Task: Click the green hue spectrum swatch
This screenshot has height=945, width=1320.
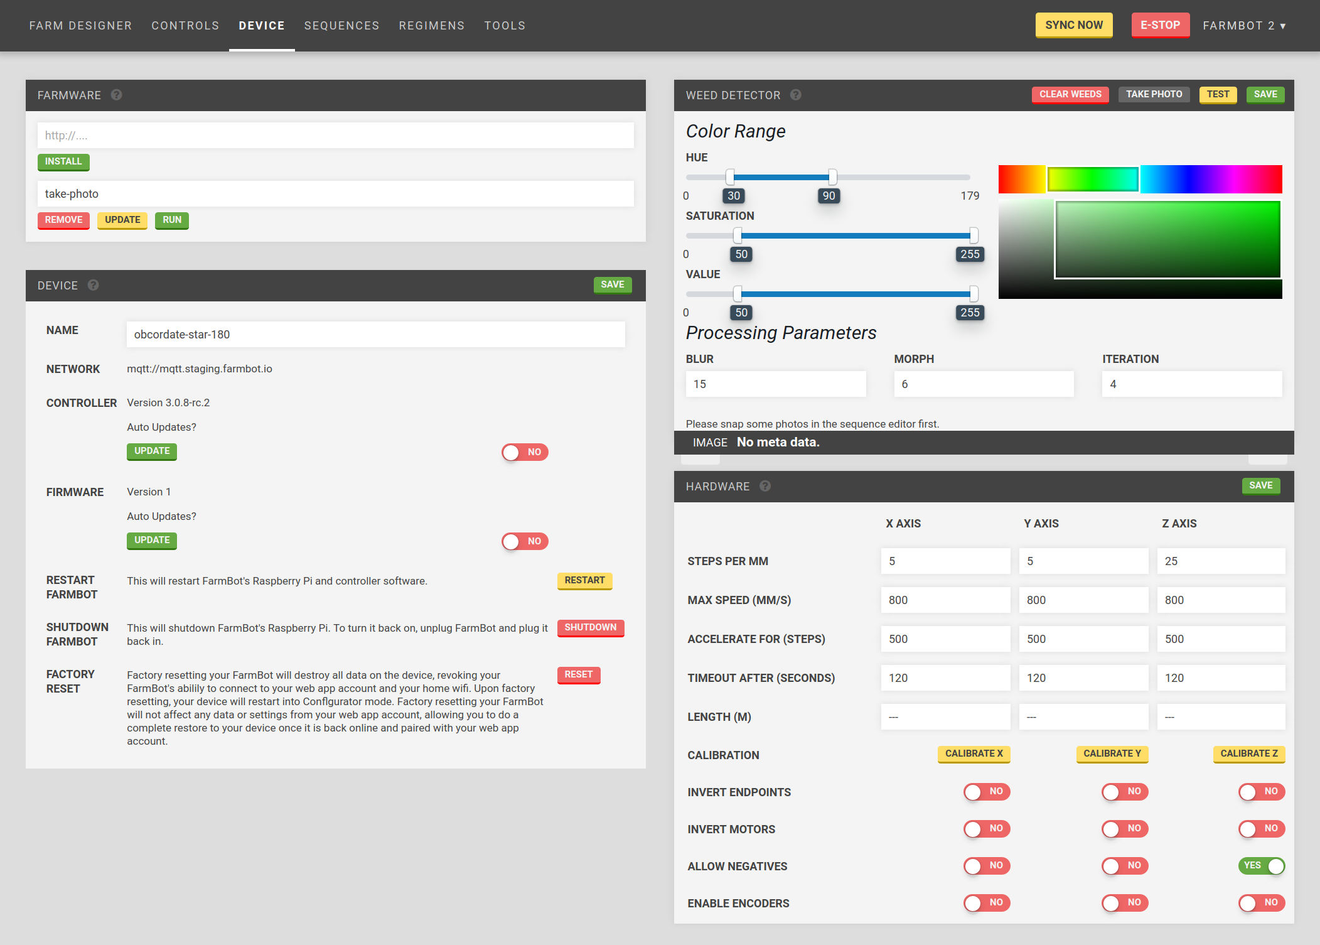Action: [1093, 180]
